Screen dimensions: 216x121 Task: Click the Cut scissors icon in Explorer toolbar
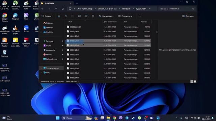pos(59,16)
